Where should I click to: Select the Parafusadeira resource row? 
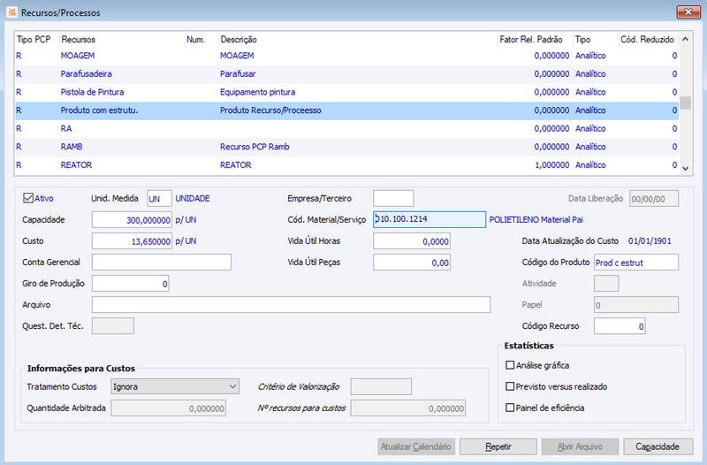pyautogui.click(x=346, y=74)
